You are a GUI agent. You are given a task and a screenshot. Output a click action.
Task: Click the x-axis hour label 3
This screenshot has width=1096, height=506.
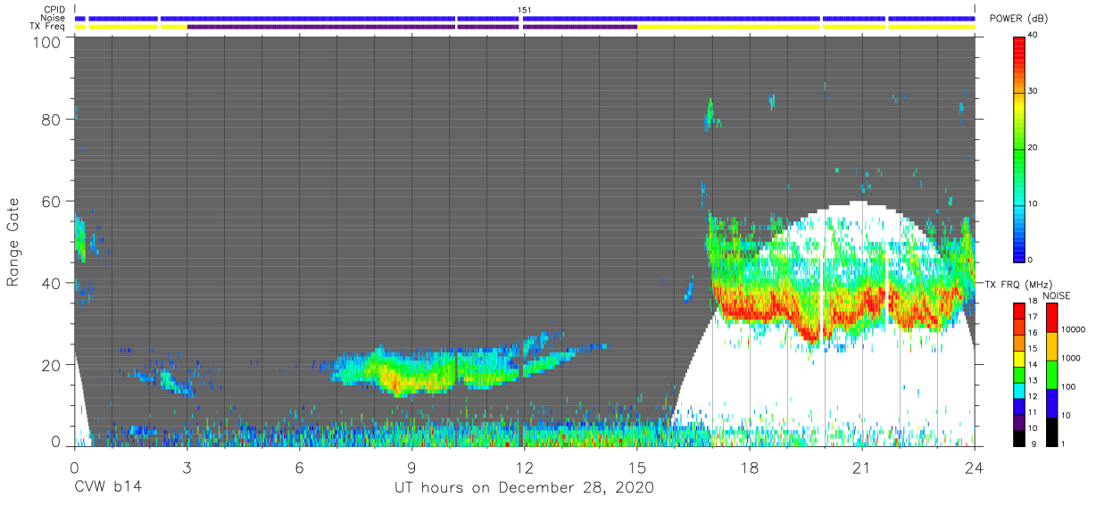pyautogui.click(x=187, y=468)
